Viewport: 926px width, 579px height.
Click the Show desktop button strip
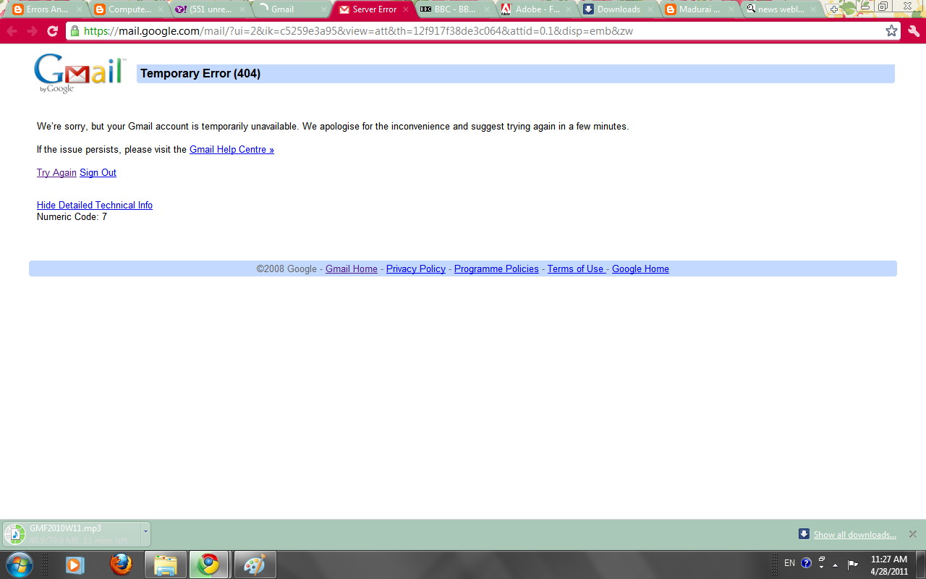[x=920, y=565]
